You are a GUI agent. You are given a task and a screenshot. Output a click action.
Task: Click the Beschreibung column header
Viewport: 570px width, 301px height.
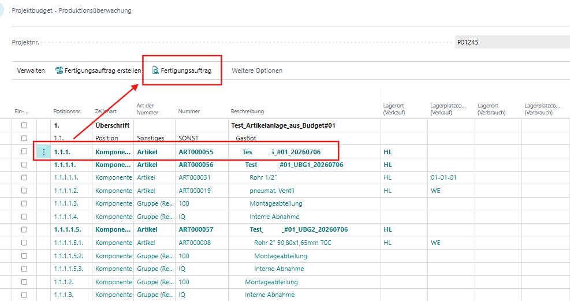click(247, 112)
